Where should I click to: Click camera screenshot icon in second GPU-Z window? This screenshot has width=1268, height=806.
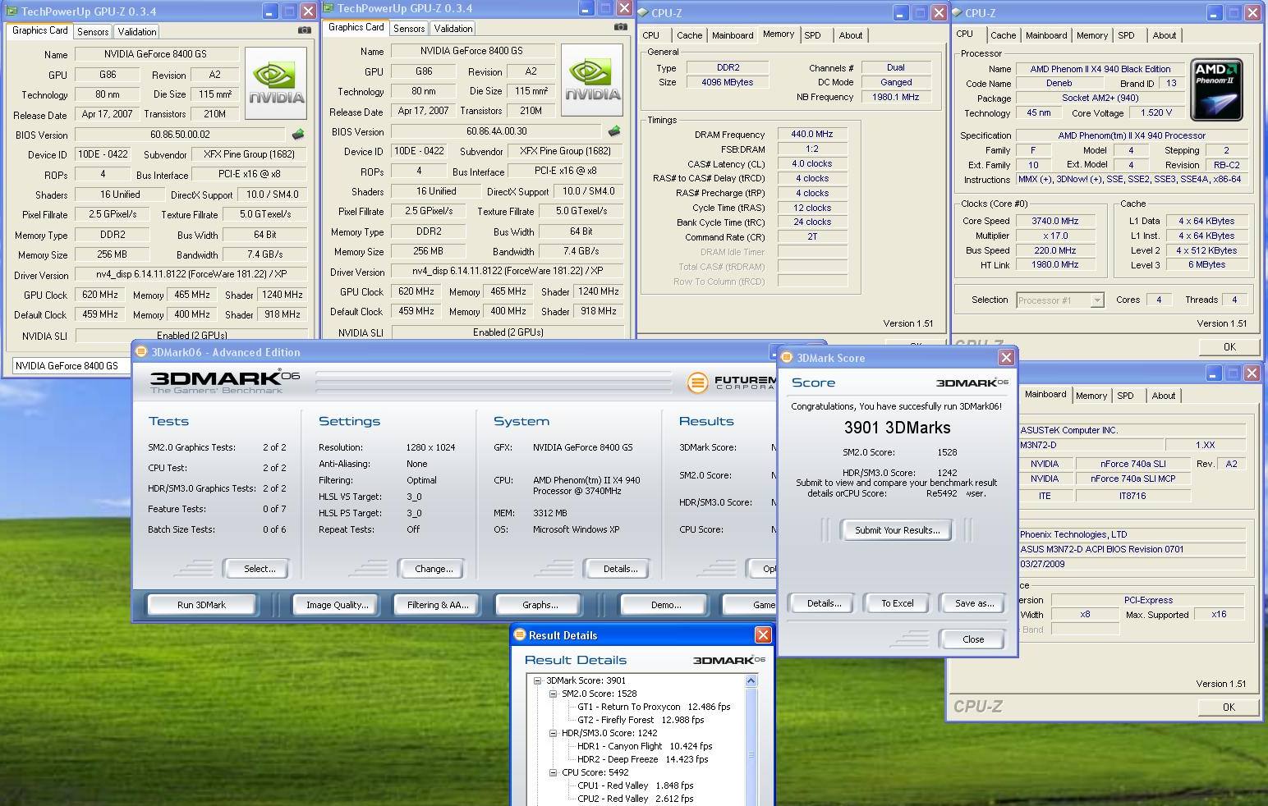pyautogui.click(x=620, y=27)
